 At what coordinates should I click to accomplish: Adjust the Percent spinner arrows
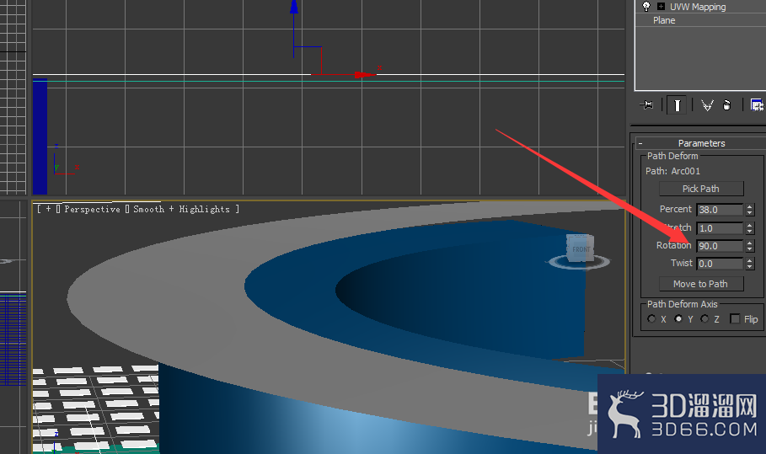750,210
